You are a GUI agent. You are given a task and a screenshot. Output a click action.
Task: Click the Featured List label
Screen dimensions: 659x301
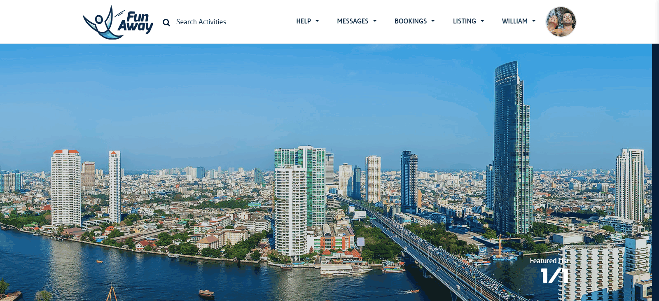[549, 261]
